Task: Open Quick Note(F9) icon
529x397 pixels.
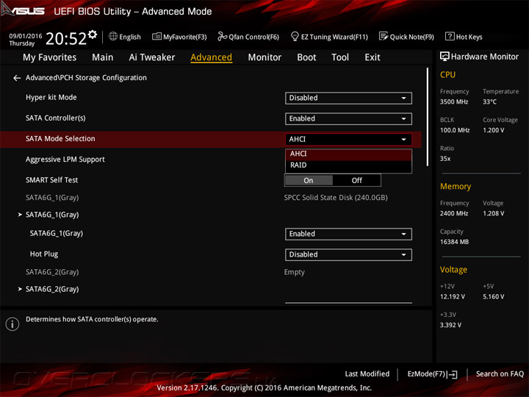Action: click(x=384, y=37)
